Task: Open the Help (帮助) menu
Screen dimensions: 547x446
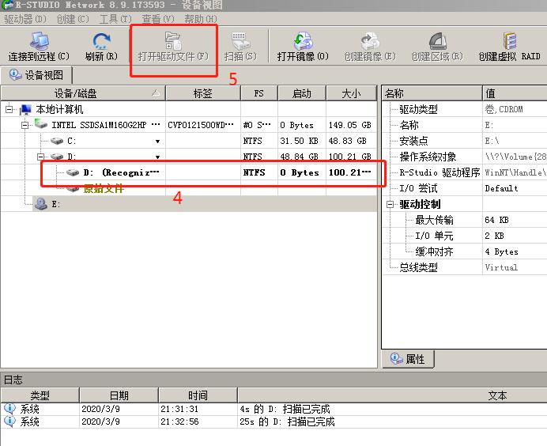Action: tap(201, 19)
